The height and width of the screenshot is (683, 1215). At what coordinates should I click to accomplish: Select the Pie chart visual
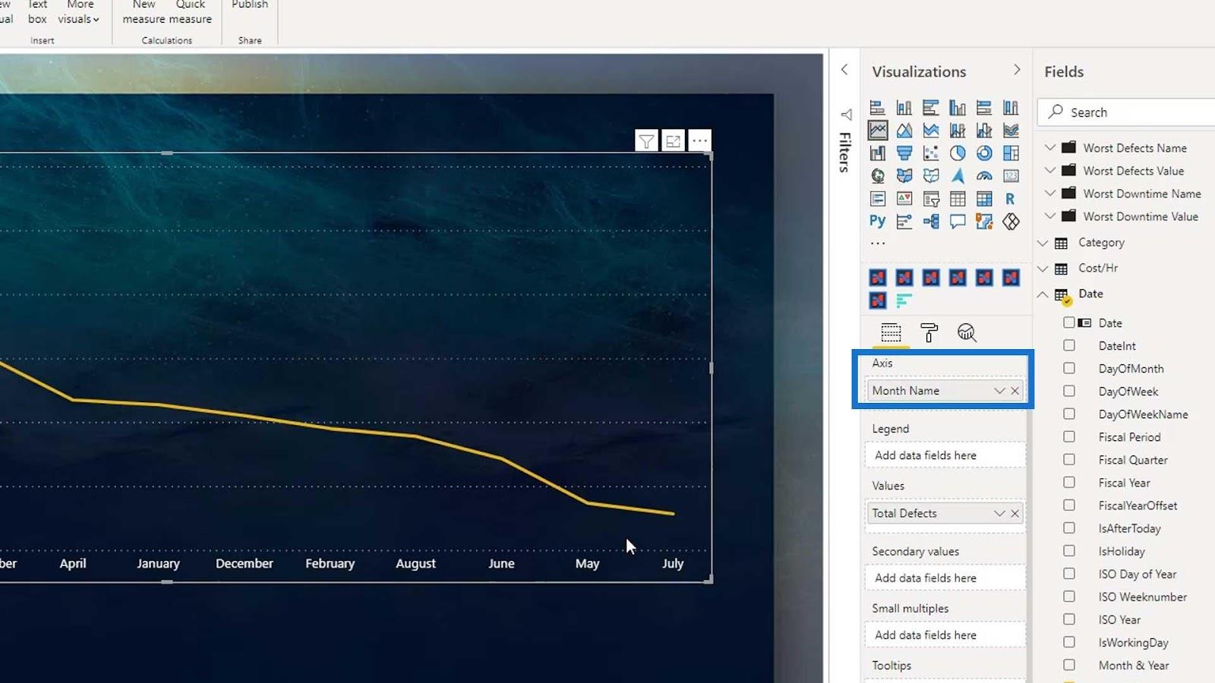[x=958, y=153]
